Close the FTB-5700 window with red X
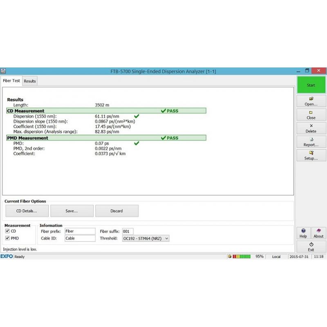327x327 pixels. click(x=319, y=71)
